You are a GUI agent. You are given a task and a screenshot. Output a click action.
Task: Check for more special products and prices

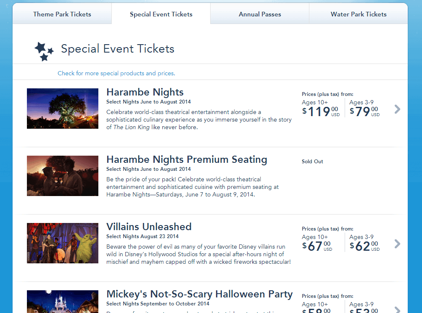[116, 73]
